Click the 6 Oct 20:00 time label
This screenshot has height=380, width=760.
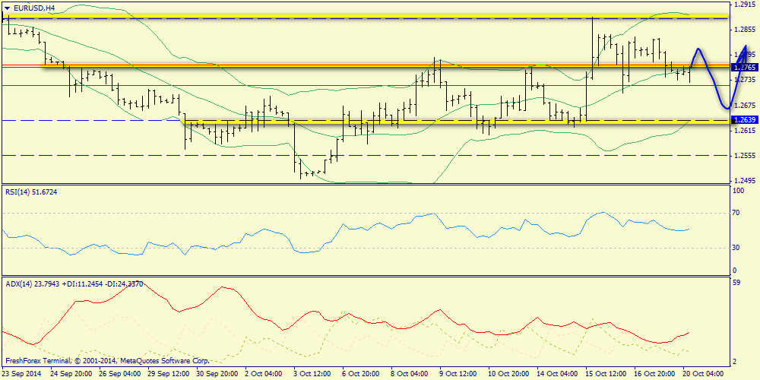coord(359,374)
